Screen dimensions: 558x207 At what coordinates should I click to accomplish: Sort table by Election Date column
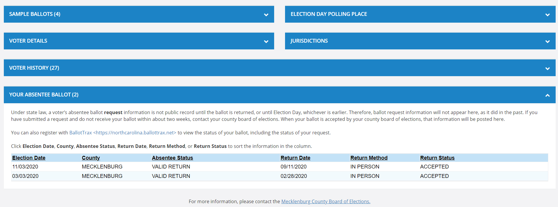click(29, 158)
